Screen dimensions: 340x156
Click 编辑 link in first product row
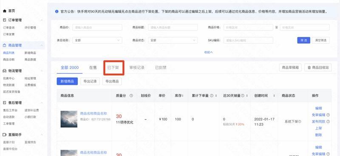point(318,108)
